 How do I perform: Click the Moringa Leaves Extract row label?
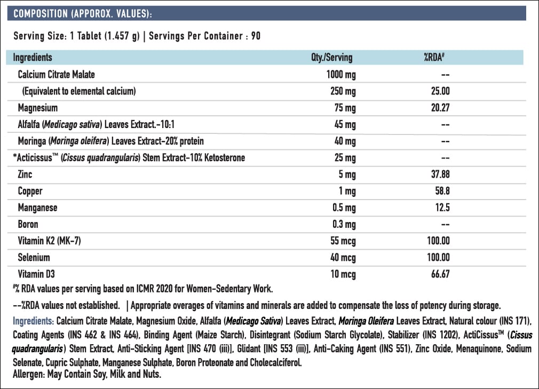click(110, 141)
